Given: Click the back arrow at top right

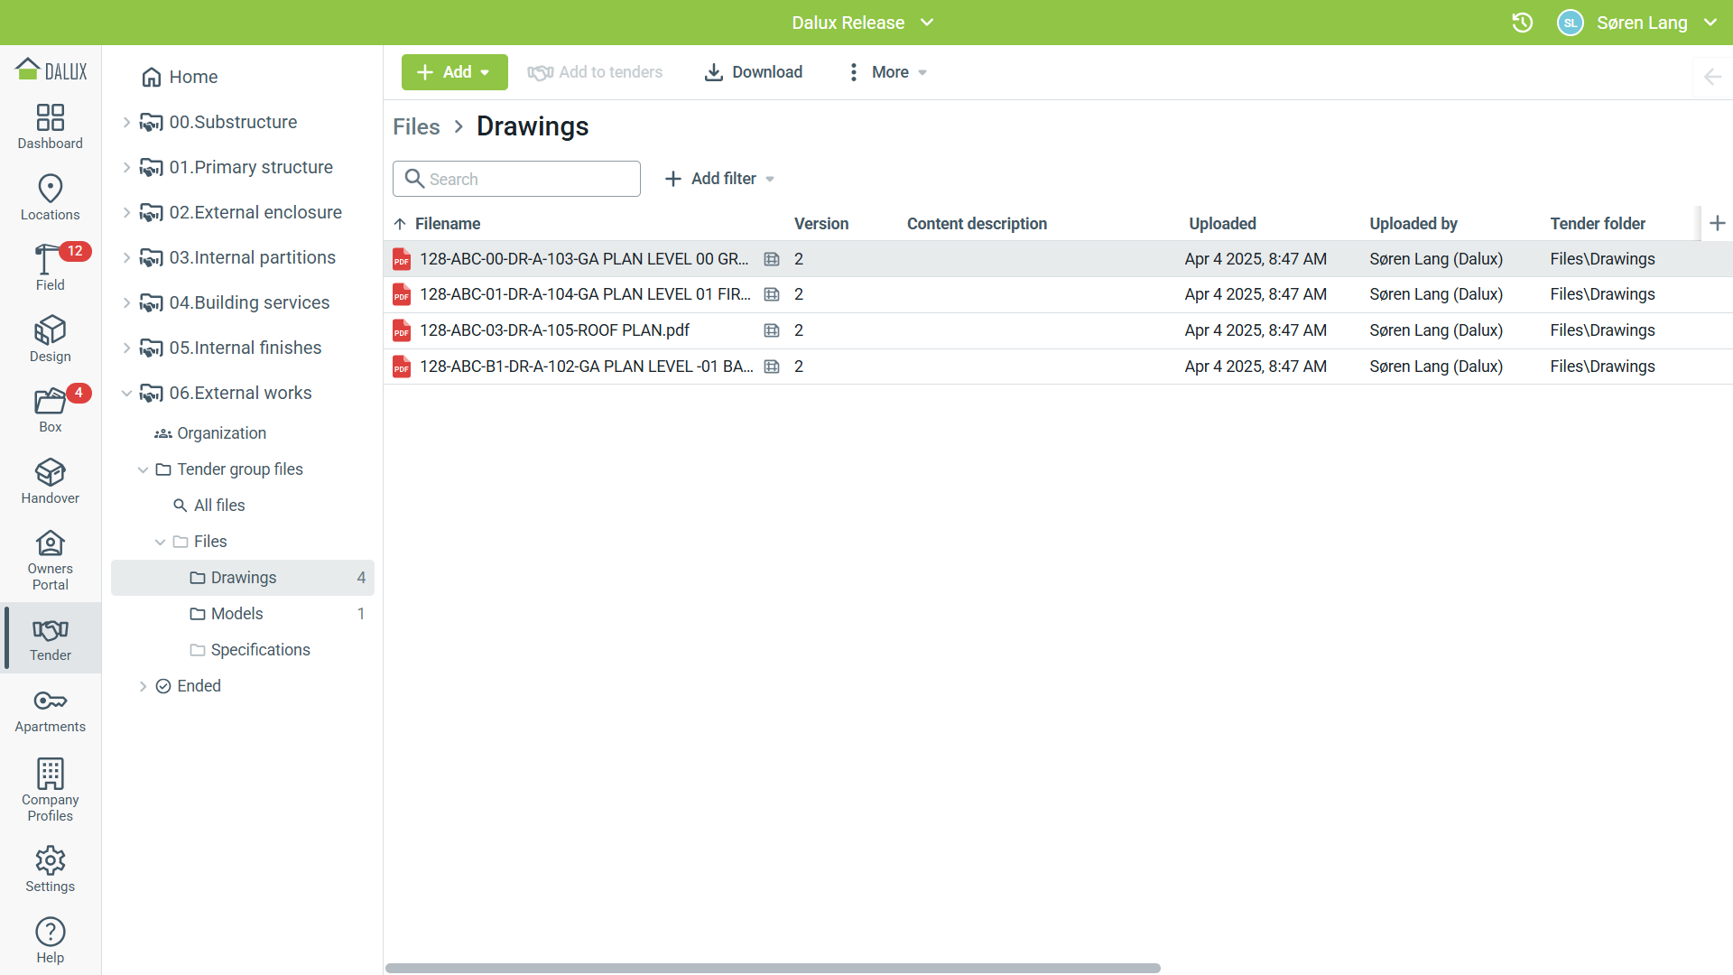Looking at the screenshot, I should (x=1712, y=77).
